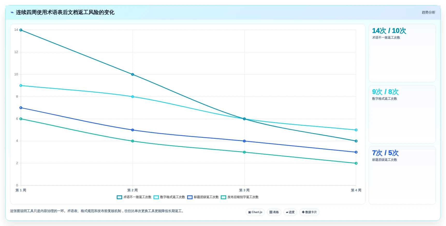Click the week 4 point at value 4

click(x=356, y=141)
